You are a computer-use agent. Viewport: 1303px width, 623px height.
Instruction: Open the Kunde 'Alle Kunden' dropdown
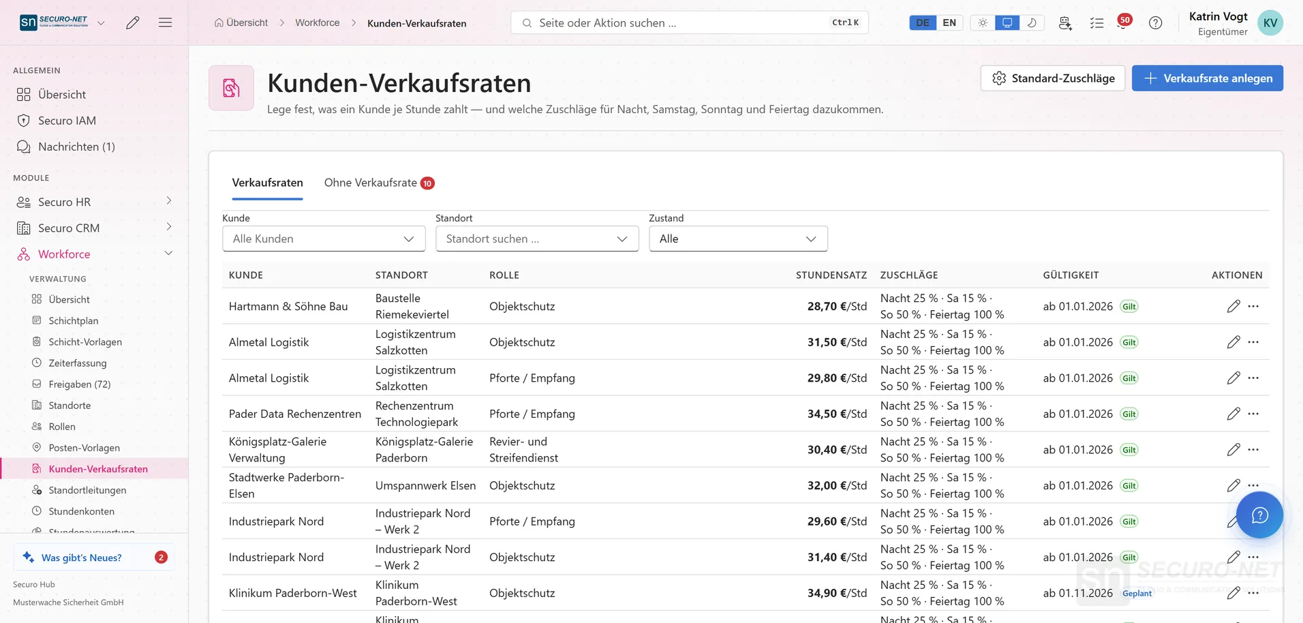pyautogui.click(x=324, y=239)
